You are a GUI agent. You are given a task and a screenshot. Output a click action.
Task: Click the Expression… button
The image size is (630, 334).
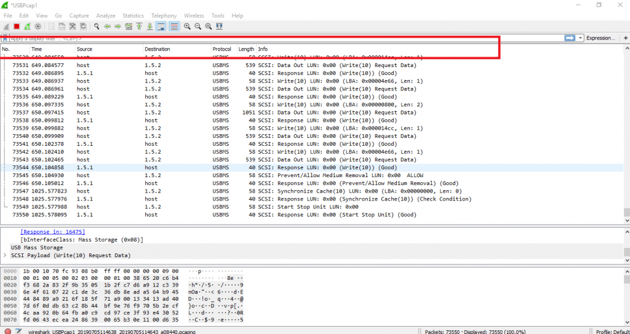point(600,38)
